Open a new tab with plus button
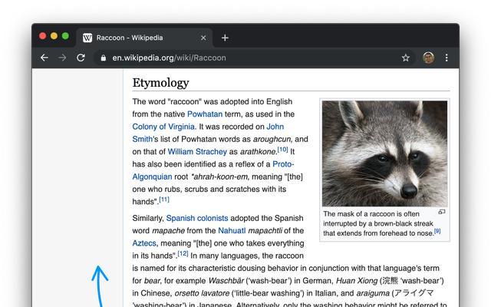This screenshot has width=491, height=307. click(225, 38)
